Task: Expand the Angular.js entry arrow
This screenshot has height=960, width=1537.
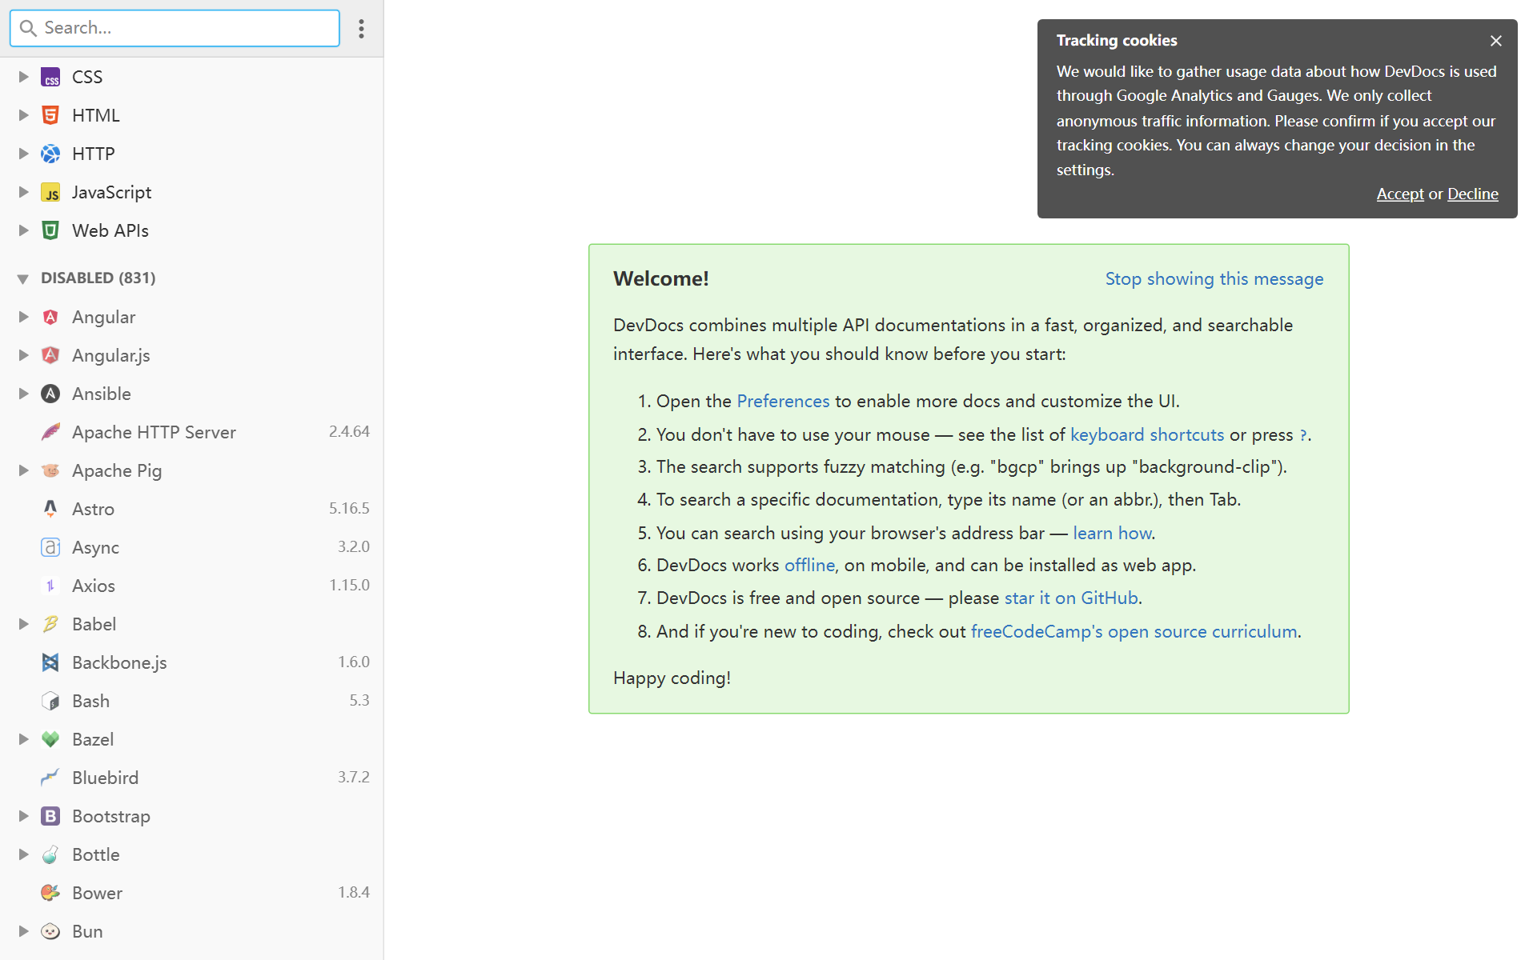Action: [23, 355]
